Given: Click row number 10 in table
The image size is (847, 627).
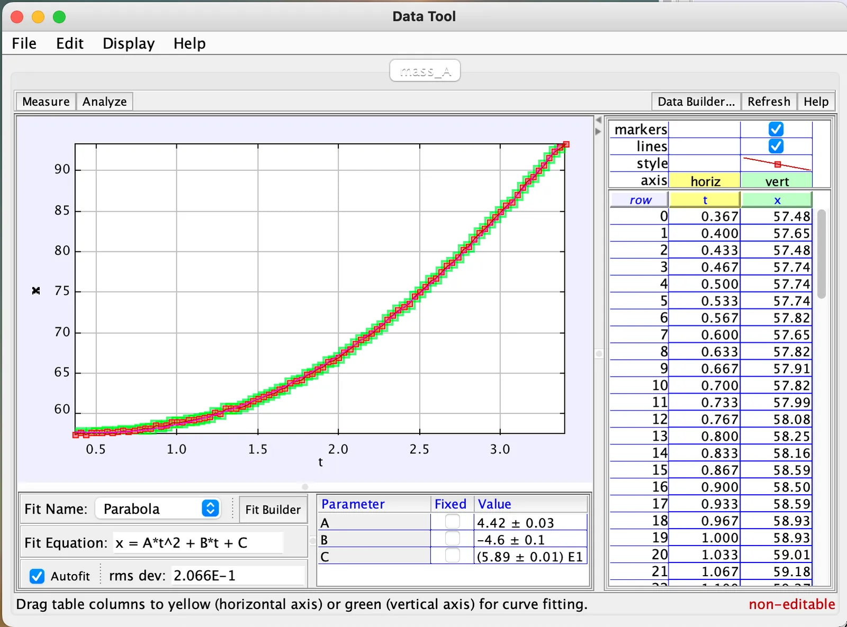Looking at the screenshot, I should pyautogui.click(x=639, y=386).
